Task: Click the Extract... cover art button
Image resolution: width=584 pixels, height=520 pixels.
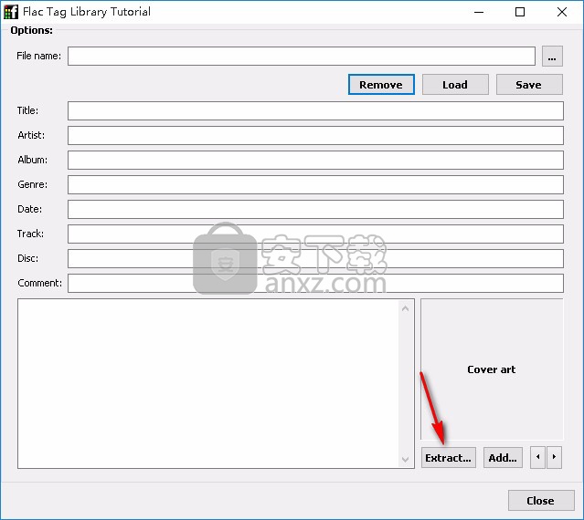Action: coord(449,458)
